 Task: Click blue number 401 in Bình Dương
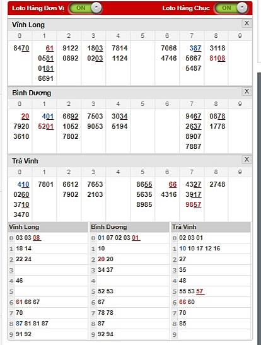coord(48,116)
